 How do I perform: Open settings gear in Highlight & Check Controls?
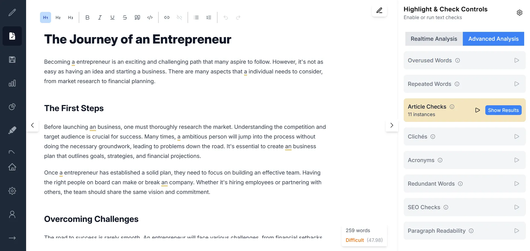(519, 12)
